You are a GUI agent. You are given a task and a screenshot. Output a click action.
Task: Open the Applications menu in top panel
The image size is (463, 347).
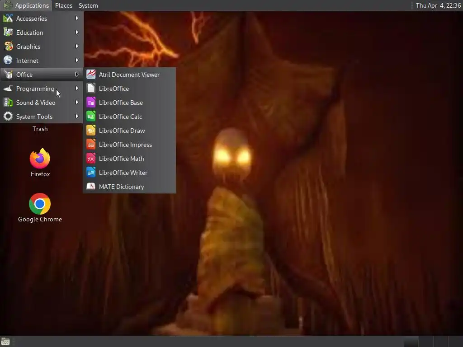(x=26, y=5)
